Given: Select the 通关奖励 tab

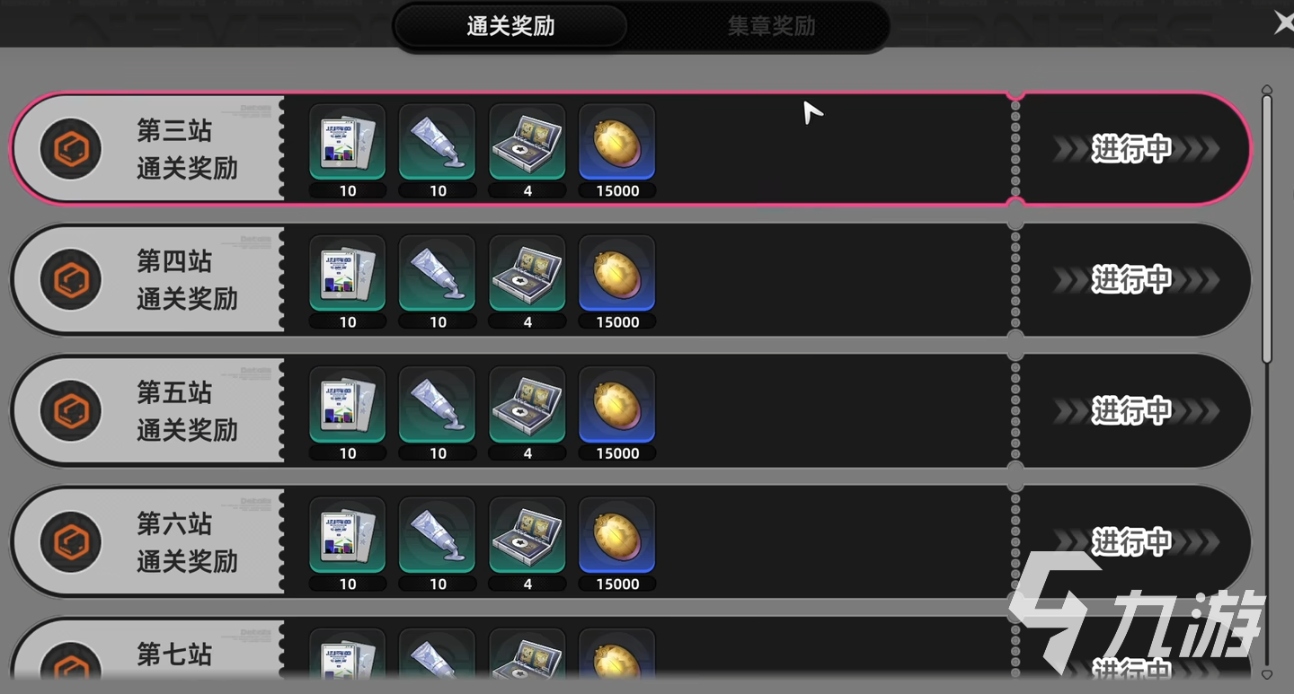Looking at the screenshot, I should [510, 26].
